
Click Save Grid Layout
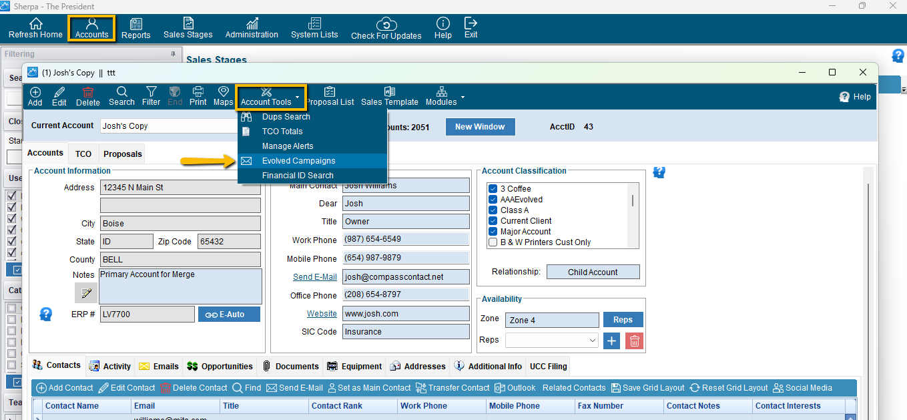point(649,388)
